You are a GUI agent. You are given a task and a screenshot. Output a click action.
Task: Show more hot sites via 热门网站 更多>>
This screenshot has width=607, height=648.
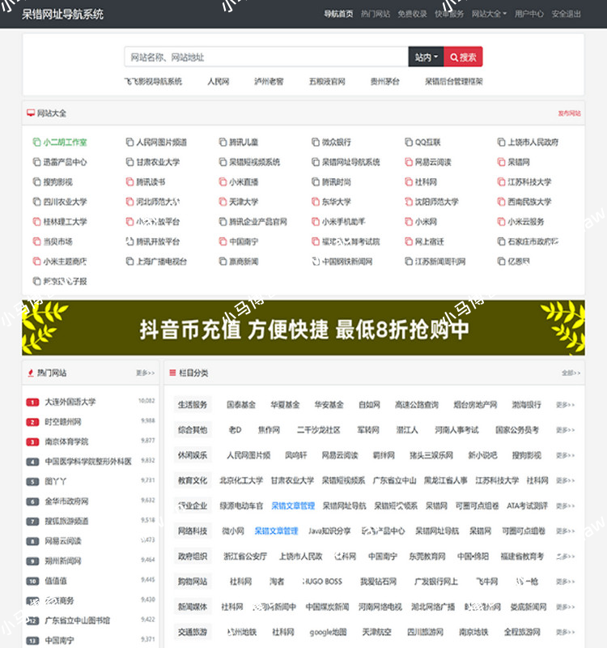coord(145,373)
